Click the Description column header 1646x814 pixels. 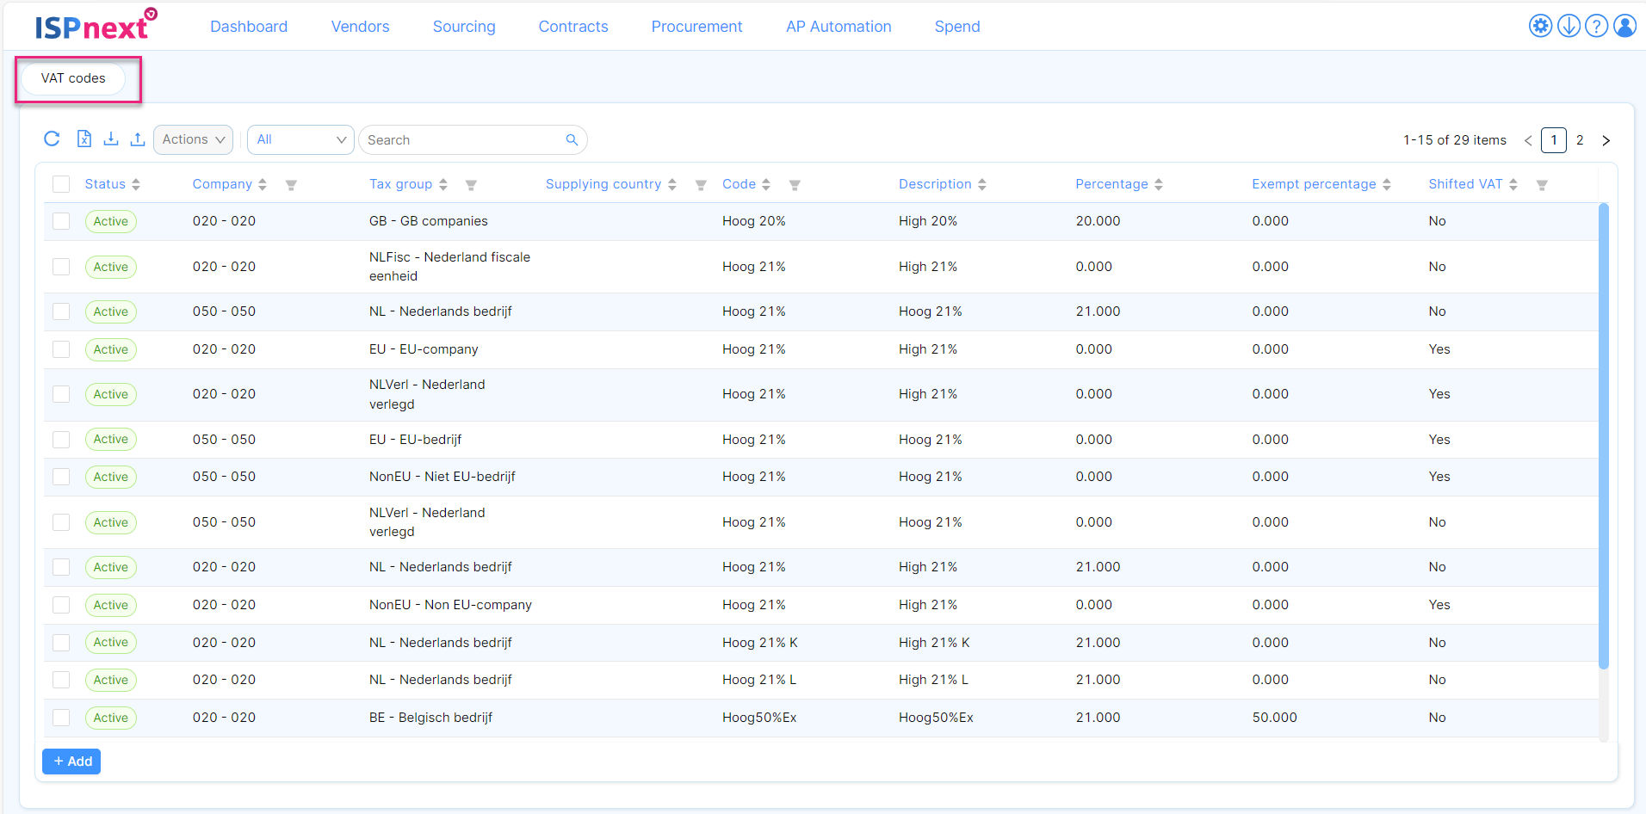click(935, 184)
